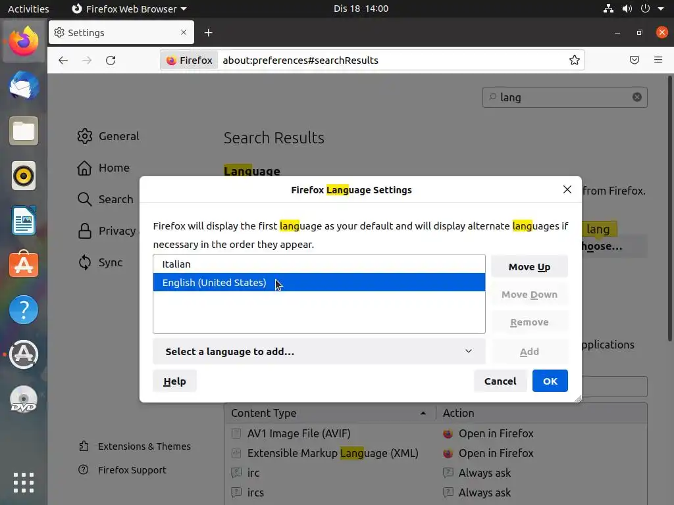Open LibreOffice Writer from the dock
674x505 pixels.
[24, 220]
